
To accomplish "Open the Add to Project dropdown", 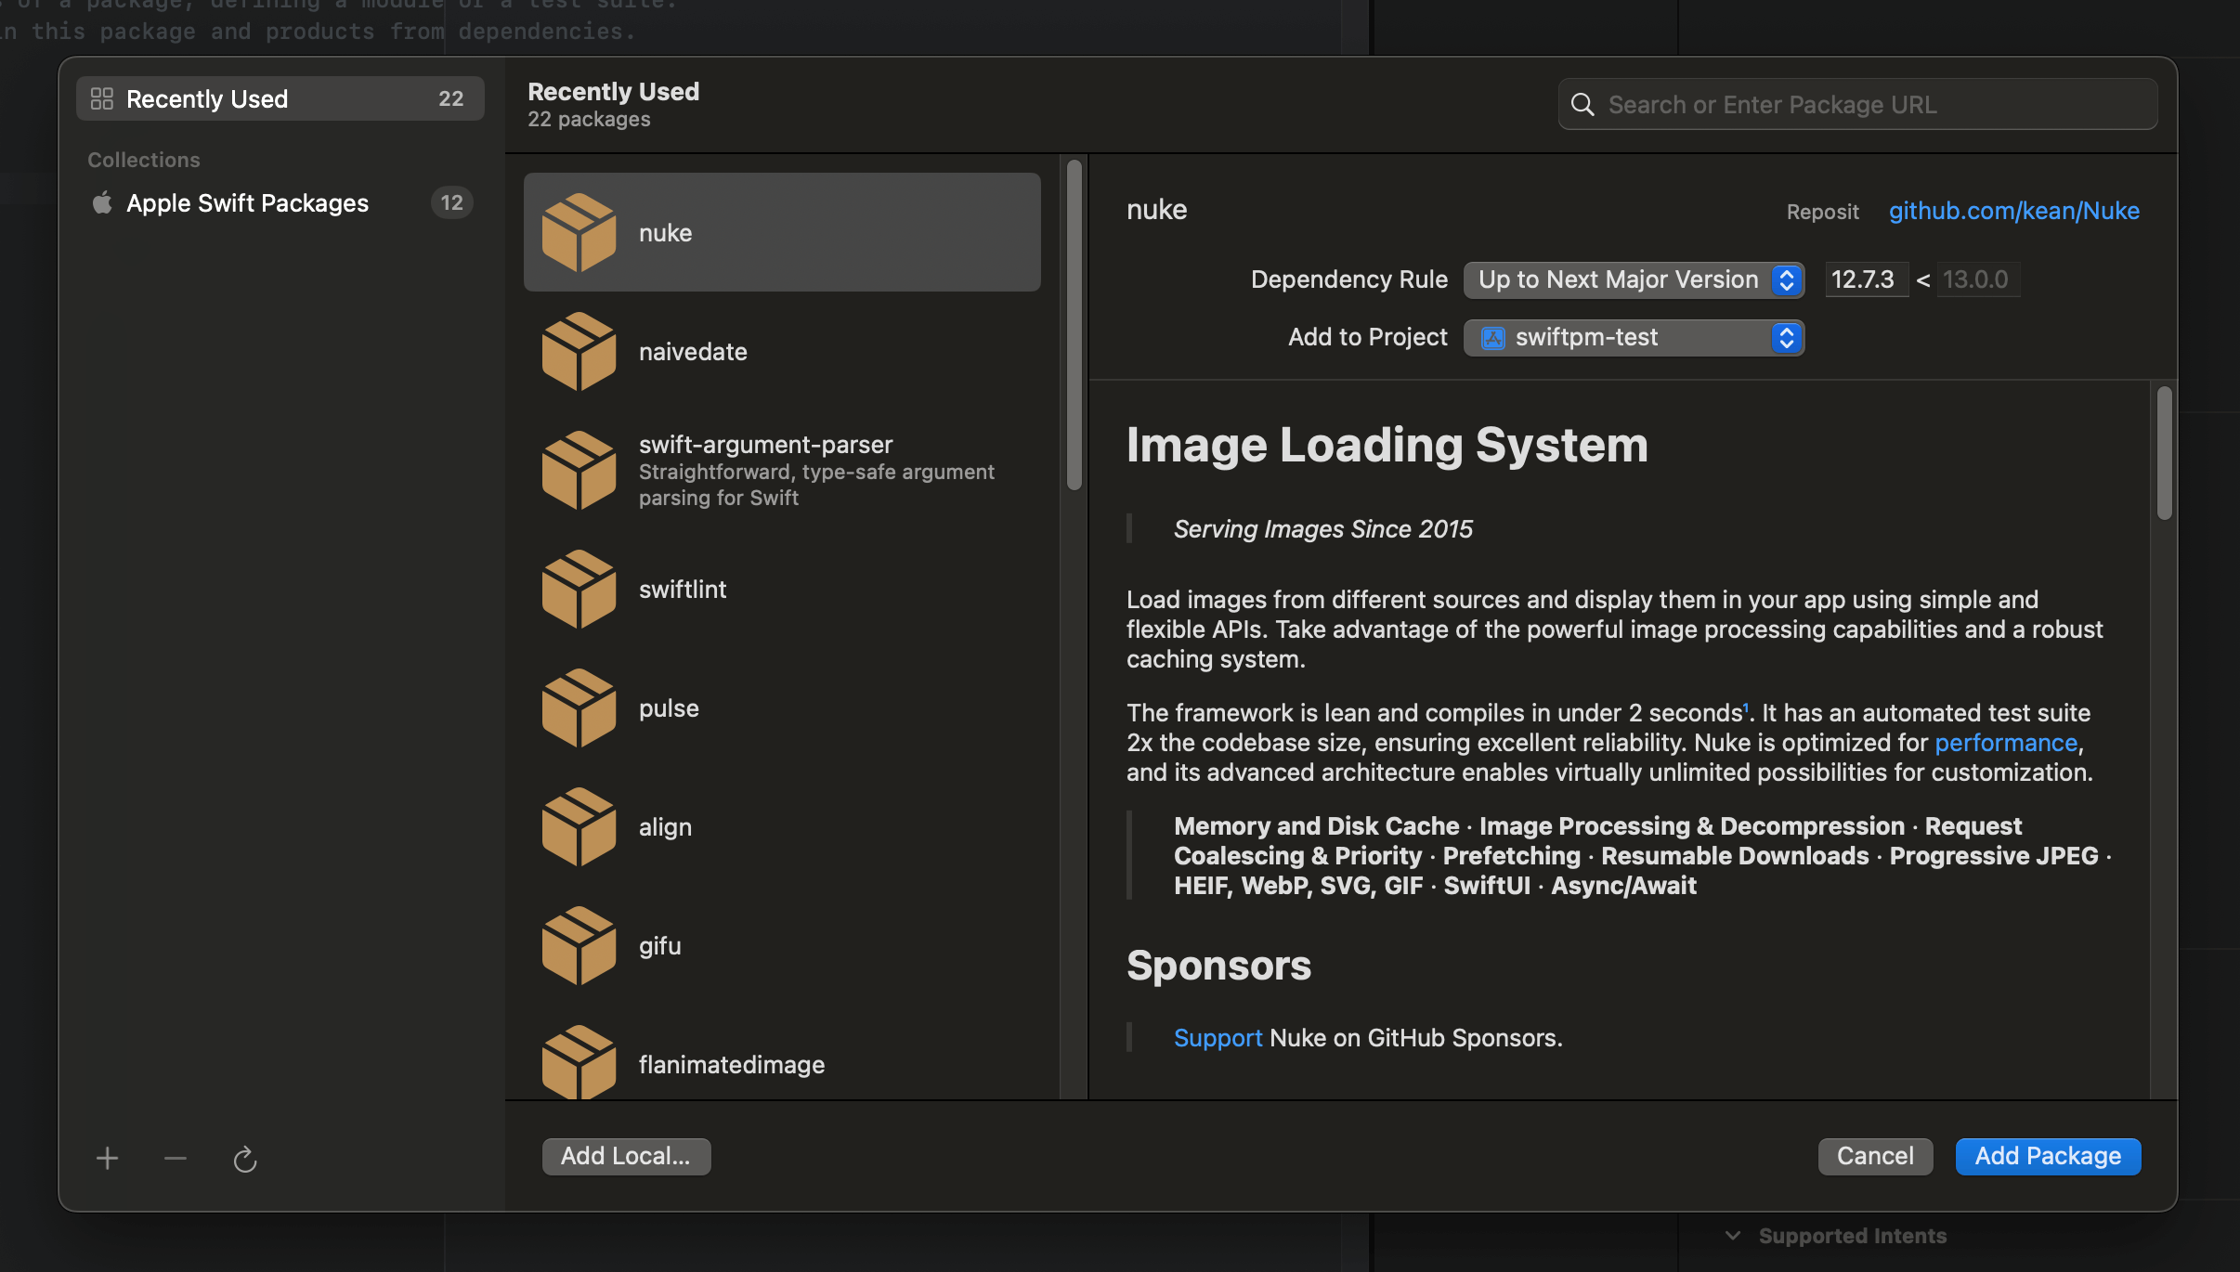I will 1633,337.
